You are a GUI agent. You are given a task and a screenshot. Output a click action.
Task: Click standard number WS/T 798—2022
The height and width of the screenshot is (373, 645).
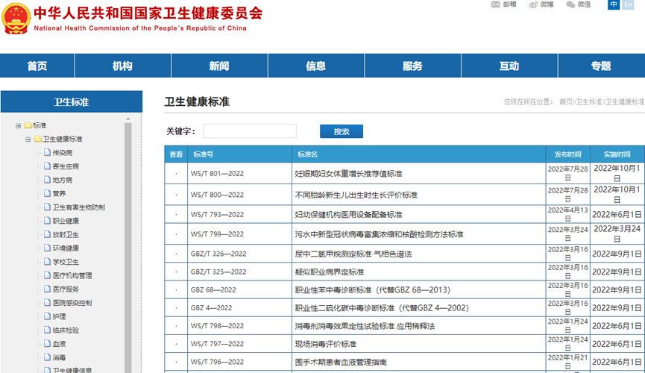click(x=217, y=326)
